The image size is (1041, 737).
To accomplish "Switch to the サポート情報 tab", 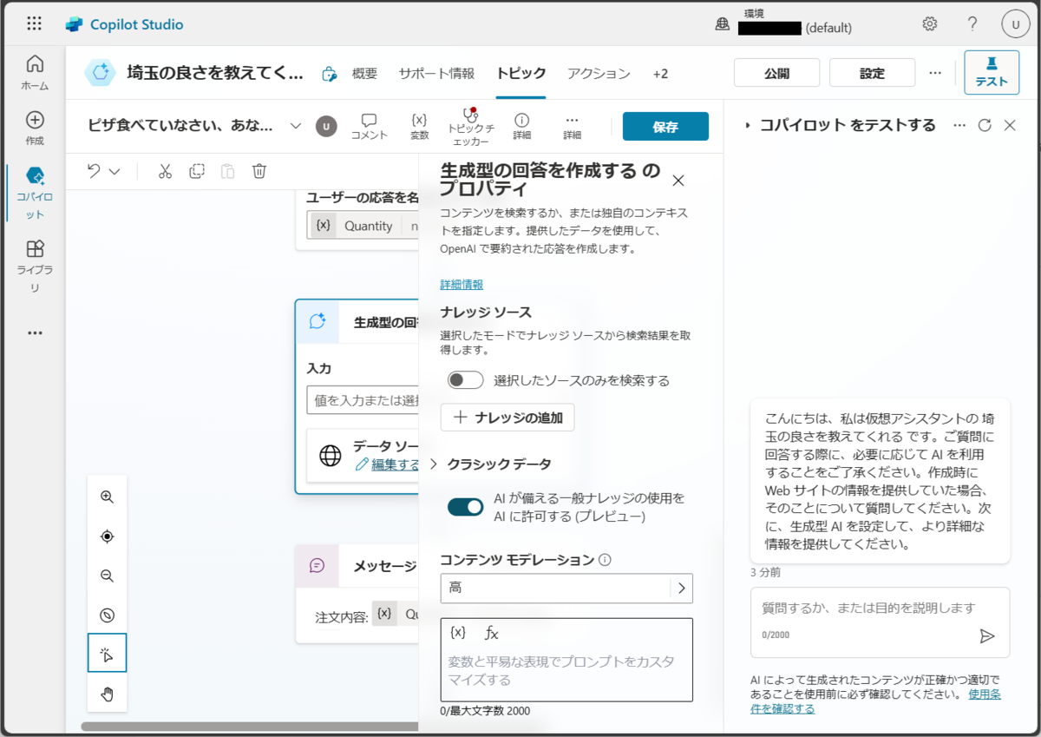I will pos(436,74).
